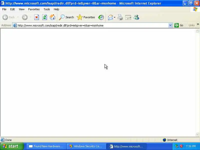The width and height of the screenshot is (200, 150).
Task: Click the Edit page toolbar icon
Action: click(128, 17)
